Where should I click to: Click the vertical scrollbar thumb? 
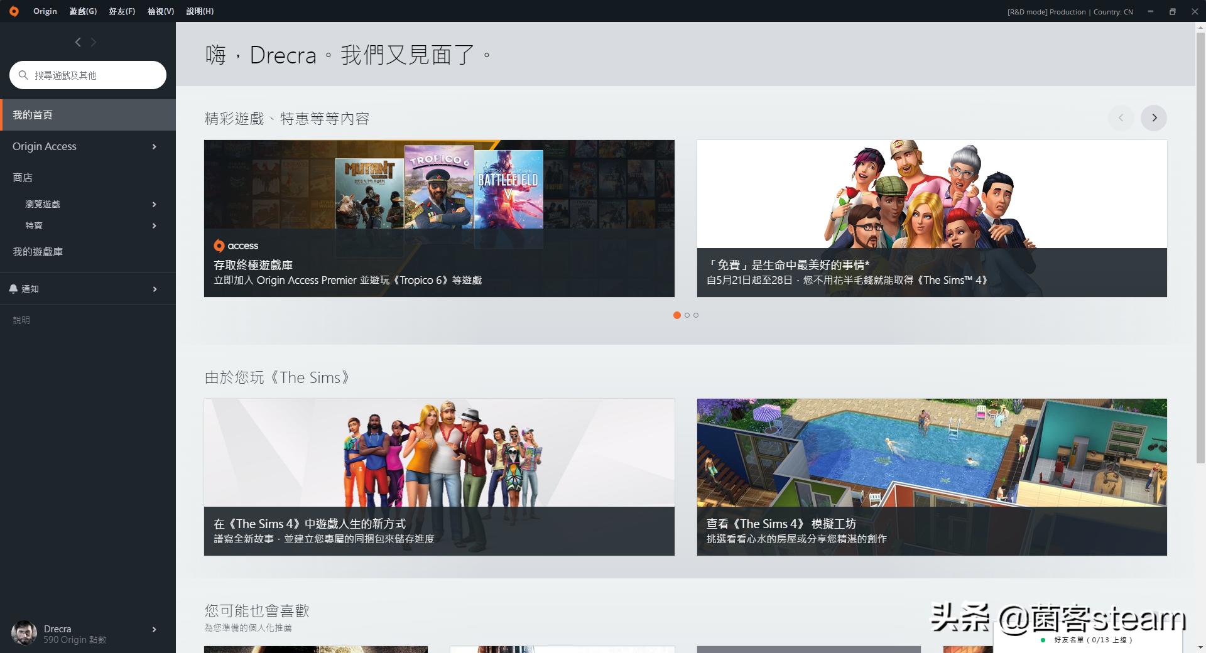point(1200,244)
